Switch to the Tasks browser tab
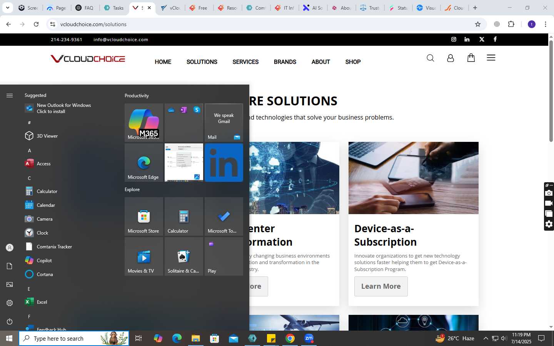554x346 pixels. pyautogui.click(x=114, y=8)
